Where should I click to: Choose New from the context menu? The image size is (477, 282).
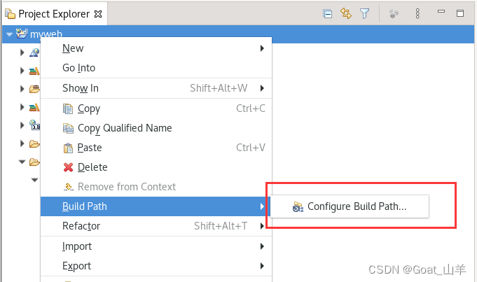tap(156, 48)
